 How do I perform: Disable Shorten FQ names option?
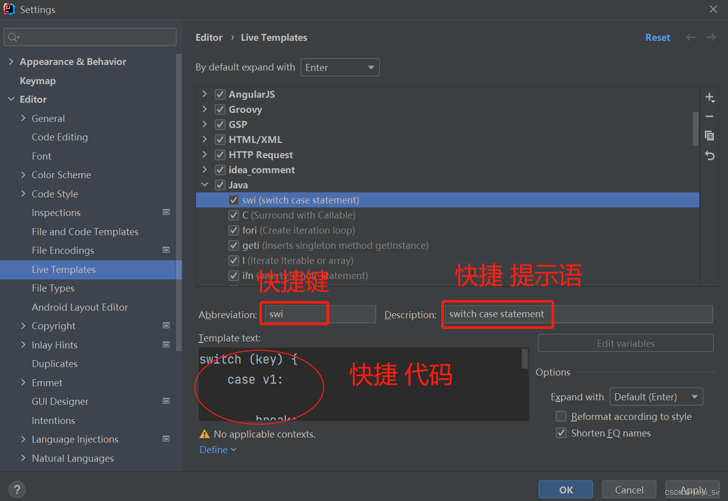(561, 433)
